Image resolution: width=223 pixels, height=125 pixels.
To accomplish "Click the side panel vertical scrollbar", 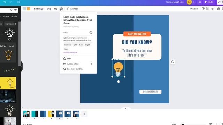I will tap(20, 44).
